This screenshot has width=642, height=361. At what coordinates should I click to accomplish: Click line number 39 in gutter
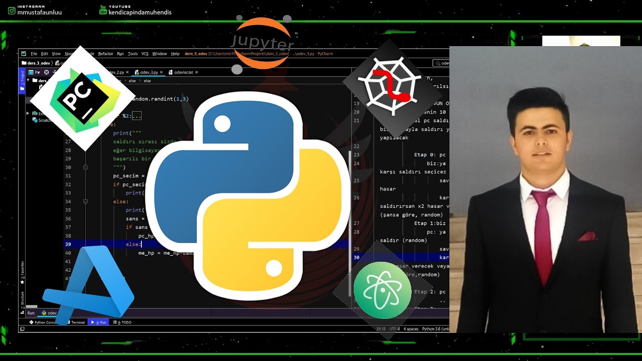coord(68,244)
